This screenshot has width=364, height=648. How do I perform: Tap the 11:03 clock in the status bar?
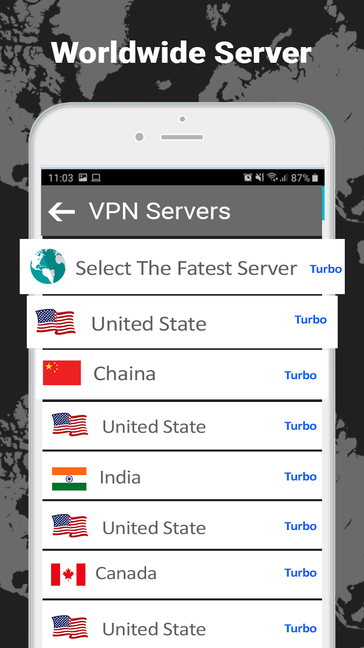(61, 178)
